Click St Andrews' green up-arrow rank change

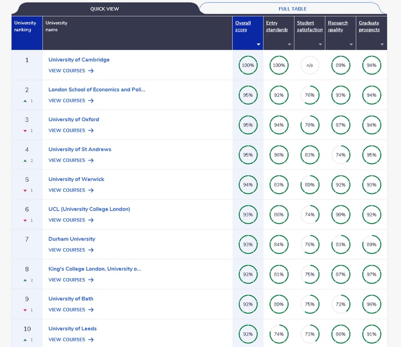(25, 161)
